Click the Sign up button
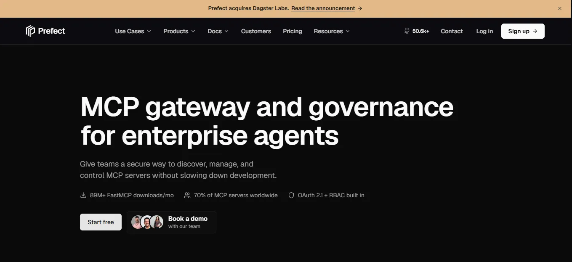Image resolution: width=572 pixels, height=262 pixels. [x=523, y=31]
